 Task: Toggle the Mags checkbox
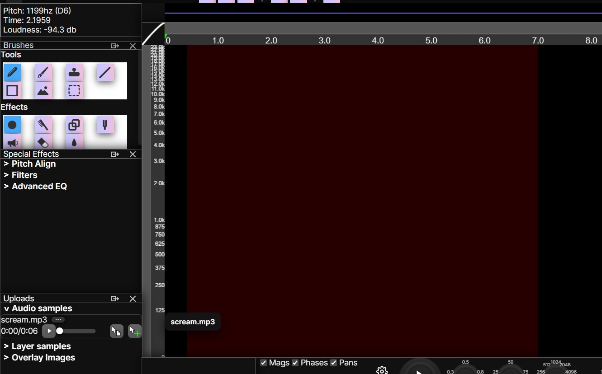(264, 363)
